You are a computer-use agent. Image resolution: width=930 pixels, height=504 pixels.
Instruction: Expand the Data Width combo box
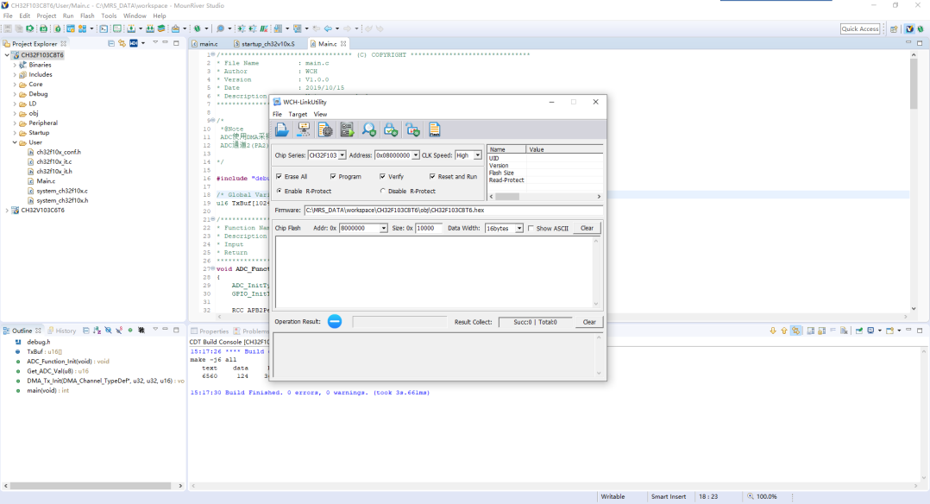tap(518, 229)
